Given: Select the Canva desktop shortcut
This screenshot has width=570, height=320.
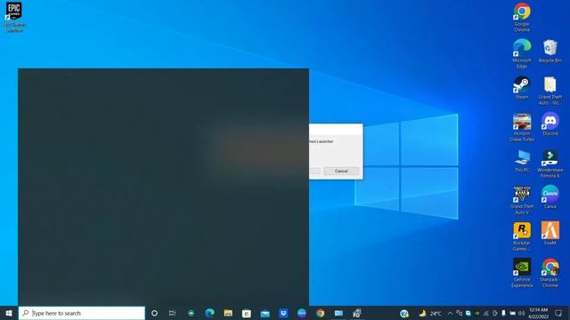Looking at the screenshot, I should 550,197.
